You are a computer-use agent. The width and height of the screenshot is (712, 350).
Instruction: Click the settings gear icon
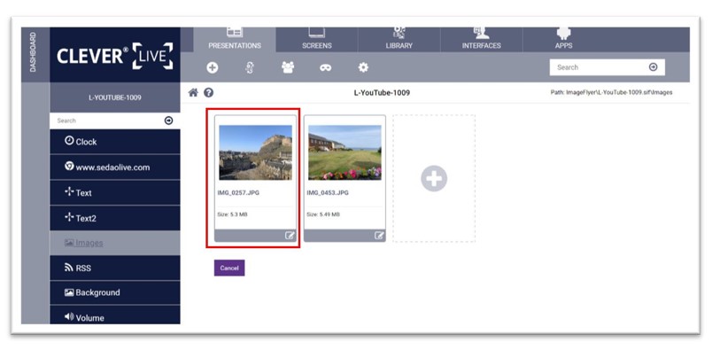(x=363, y=67)
